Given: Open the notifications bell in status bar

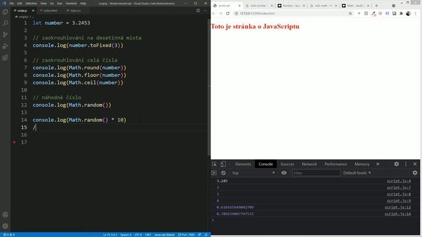Looking at the screenshot, I should coord(206,234).
